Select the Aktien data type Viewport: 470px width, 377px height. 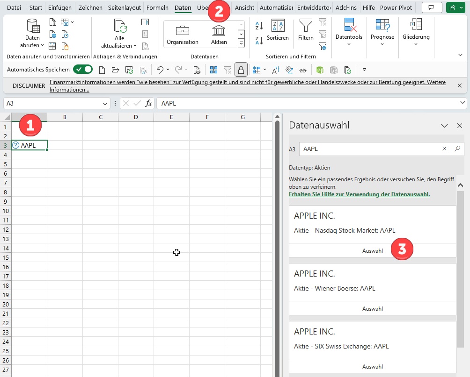[219, 35]
